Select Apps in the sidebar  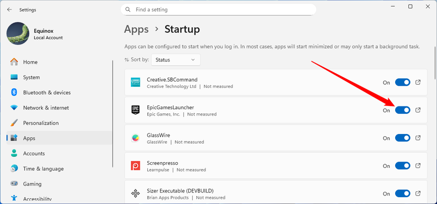tap(59, 138)
